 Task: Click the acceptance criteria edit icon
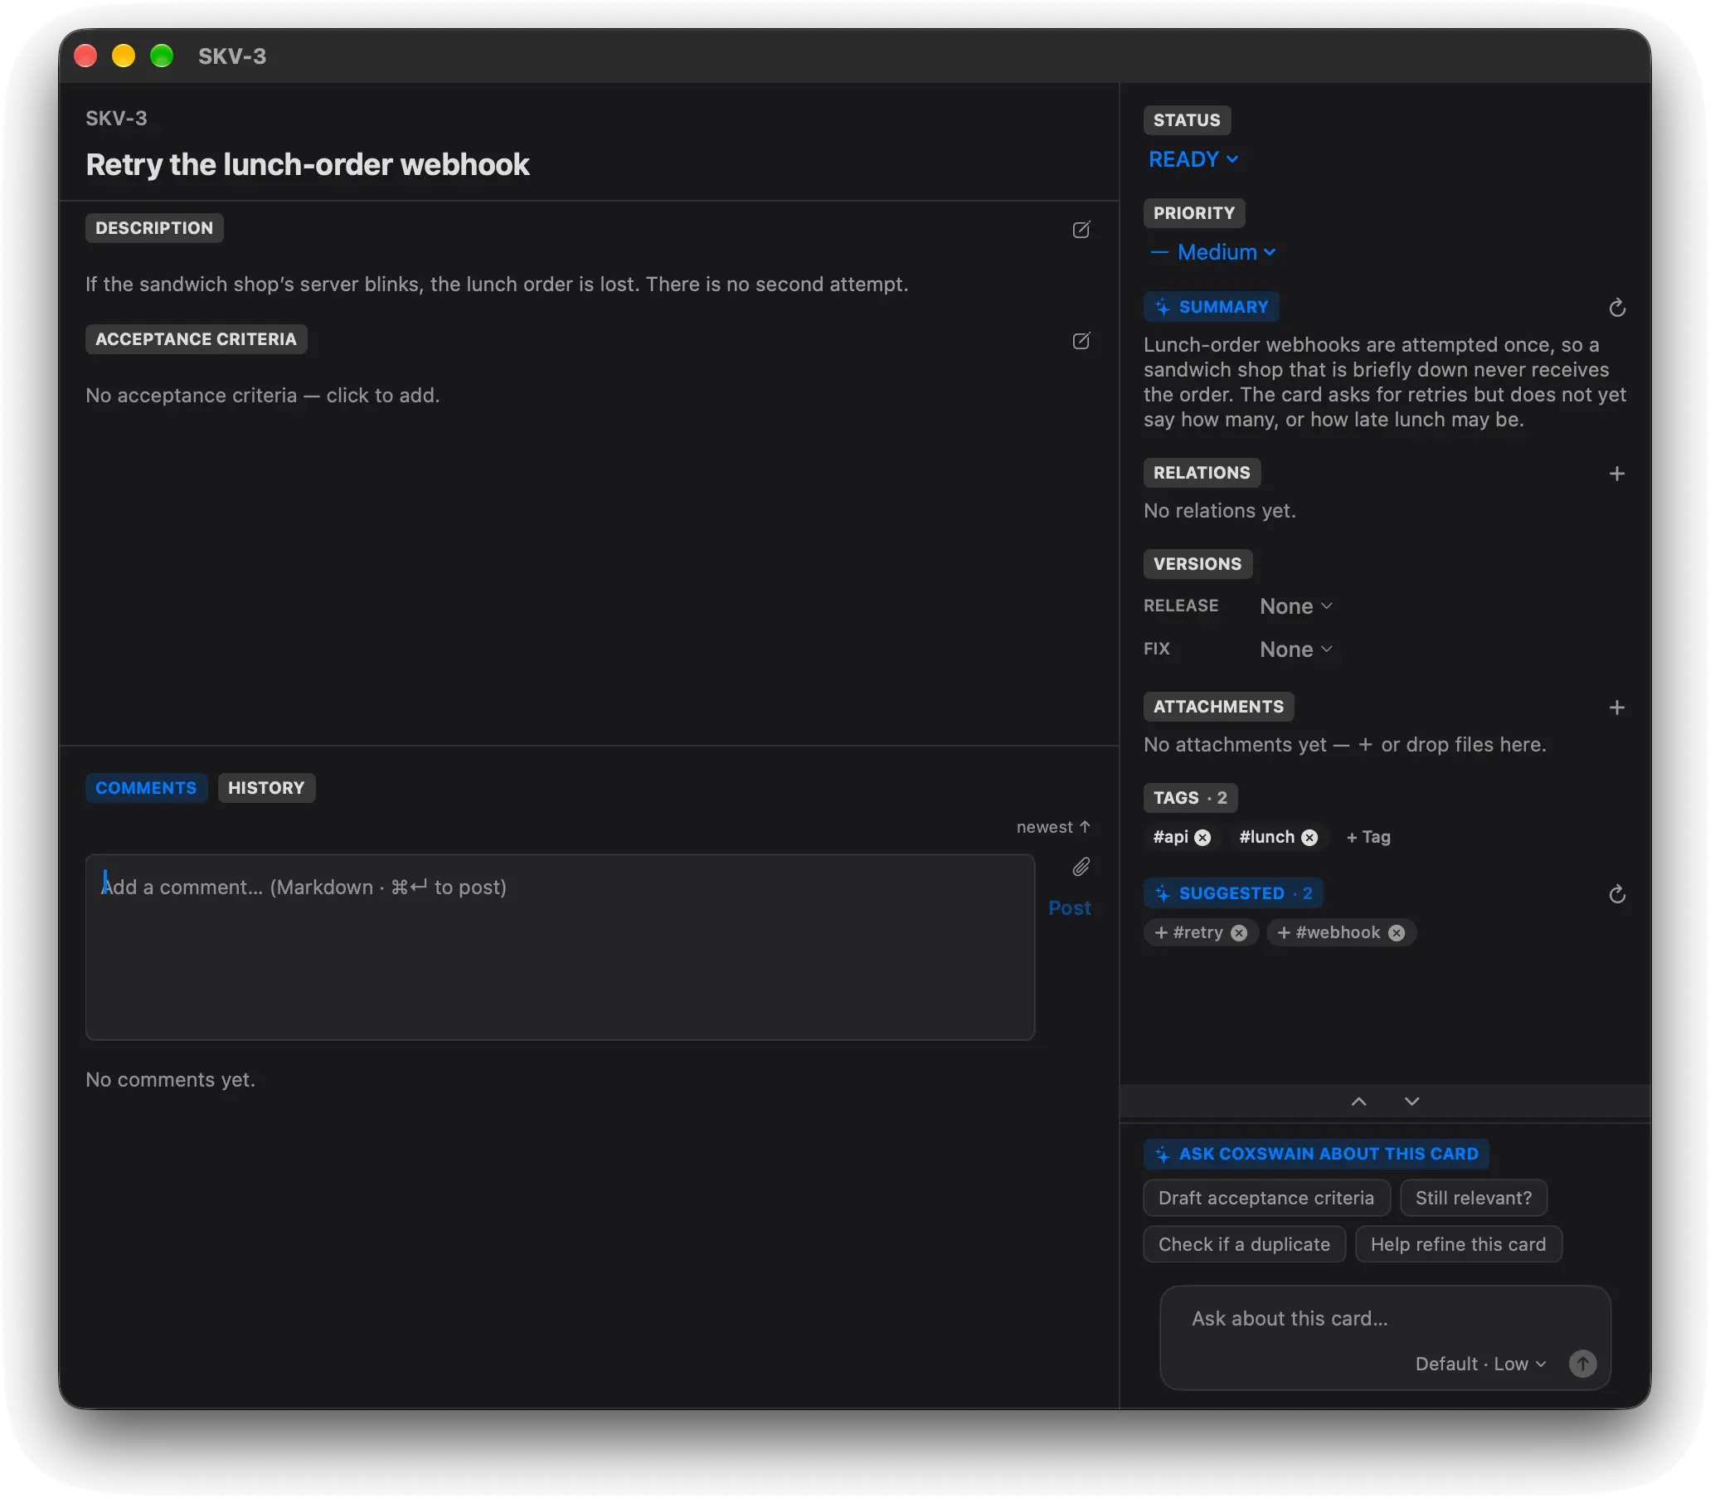pos(1081,340)
